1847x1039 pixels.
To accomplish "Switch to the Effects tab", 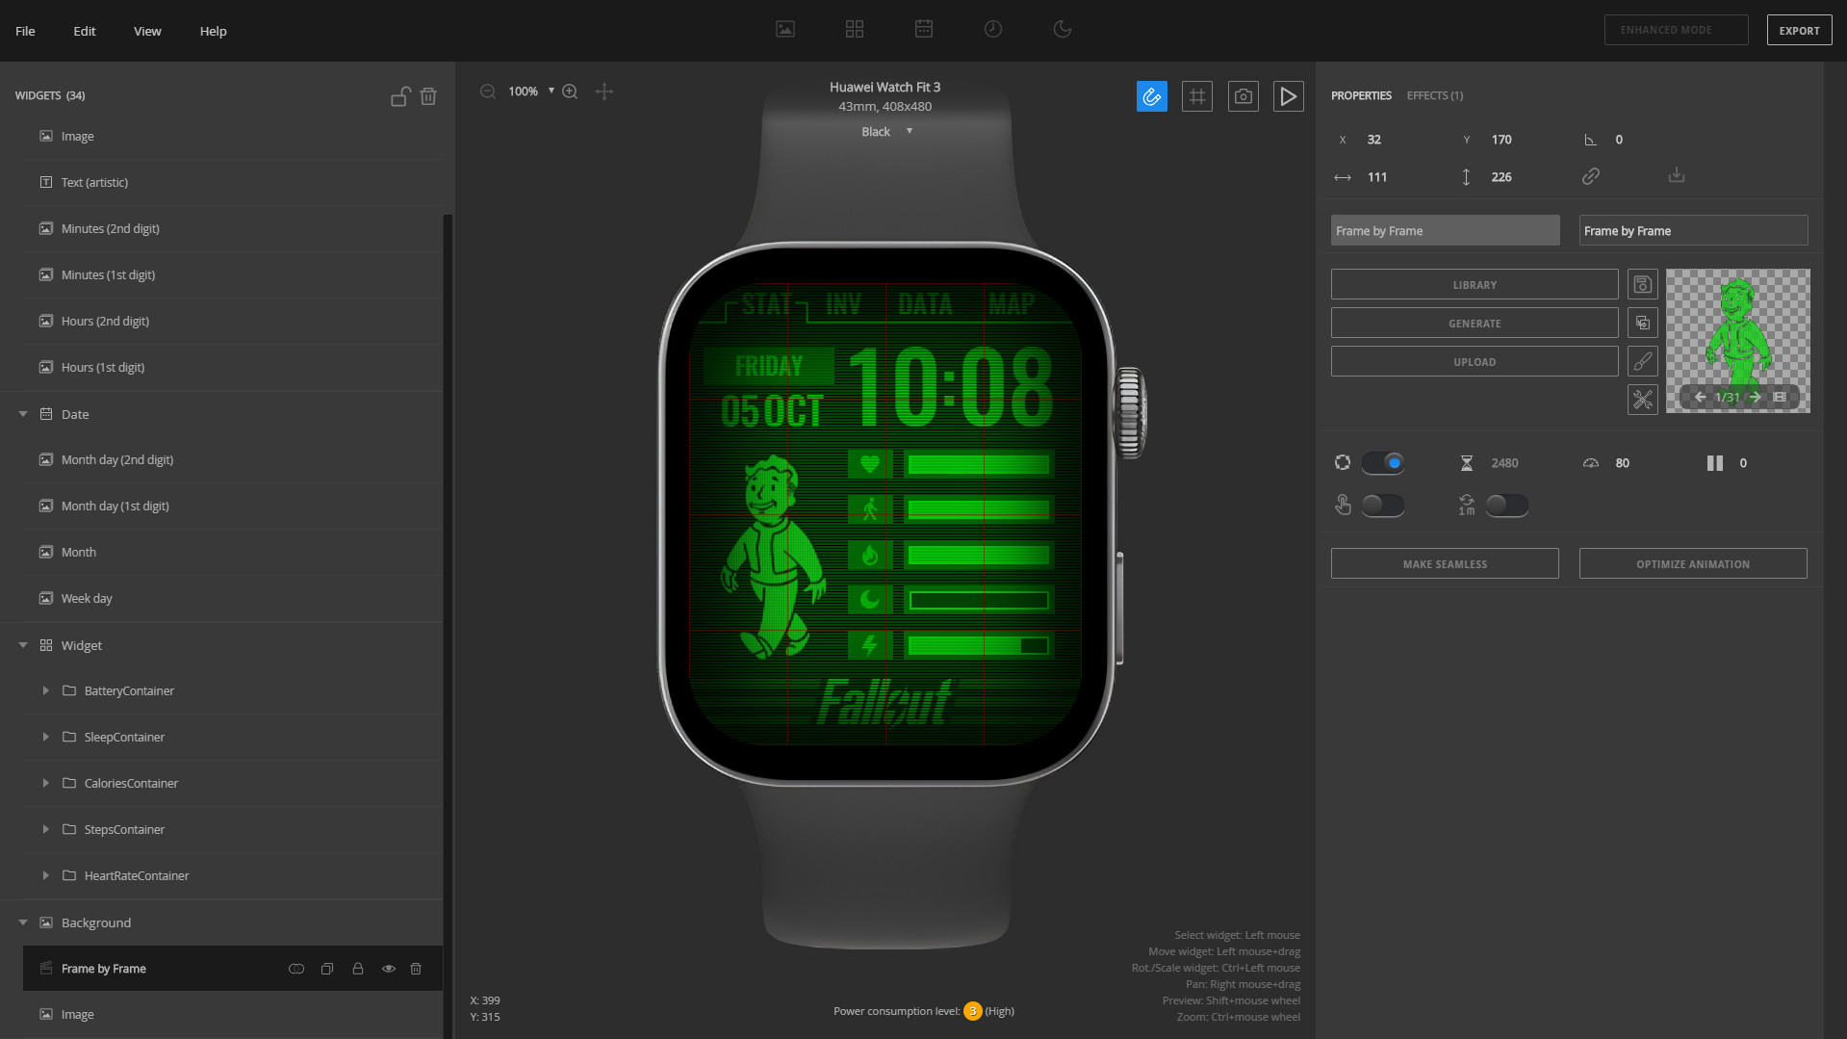I will (1434, 95).
